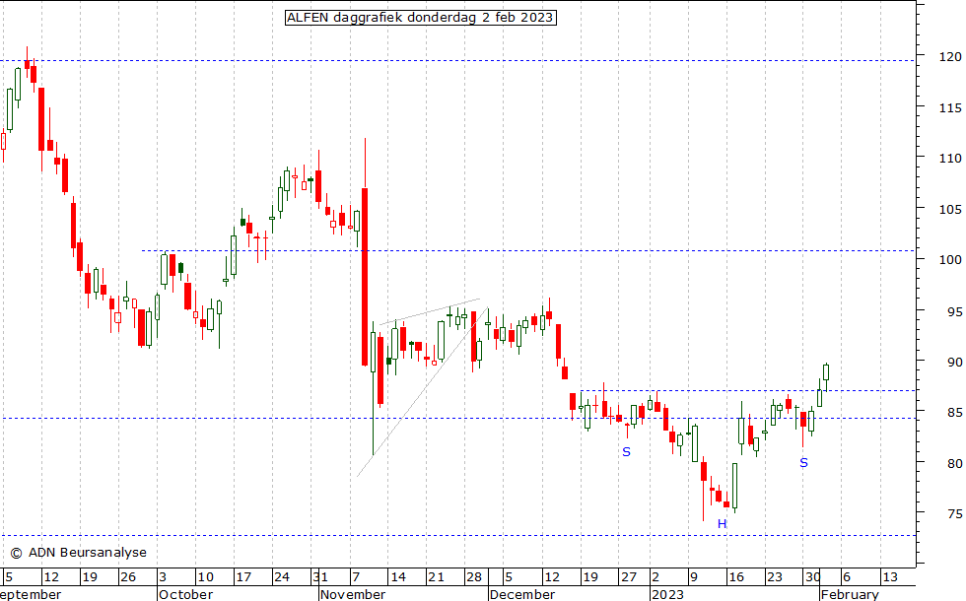The width and height of the screenshot is (966, 601).
Task: Click the 5 date label in December
Action: pos(509,577)
